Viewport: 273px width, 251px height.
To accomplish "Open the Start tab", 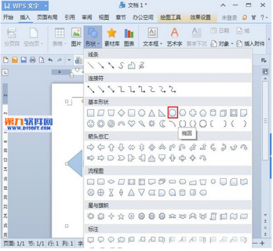I will pyautogui.click(x=8, y=17).
